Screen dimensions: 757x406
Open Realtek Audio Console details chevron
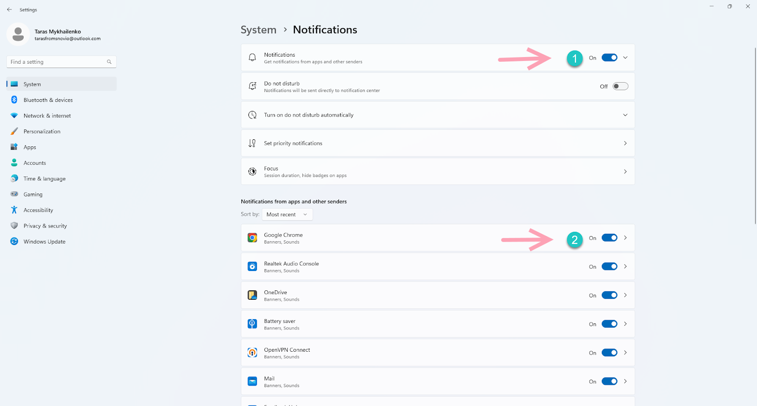[x=625, y=267]
